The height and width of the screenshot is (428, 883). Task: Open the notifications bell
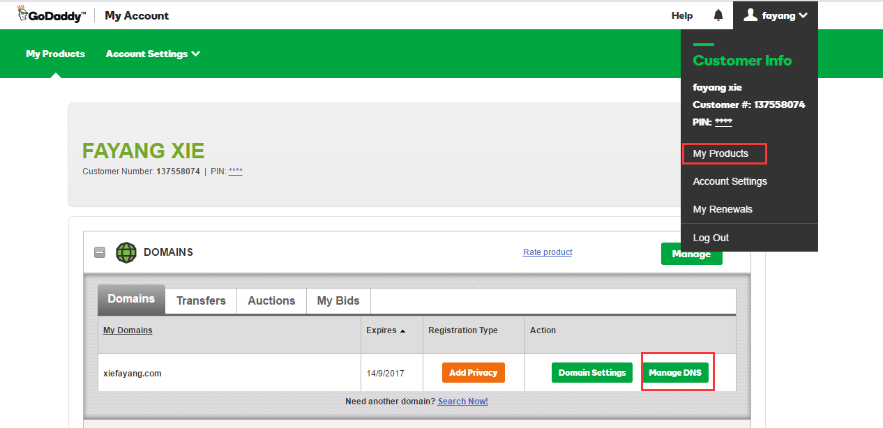tap(718, 15)
